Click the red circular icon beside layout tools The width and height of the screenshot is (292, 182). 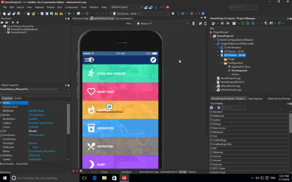pos(167,7)
